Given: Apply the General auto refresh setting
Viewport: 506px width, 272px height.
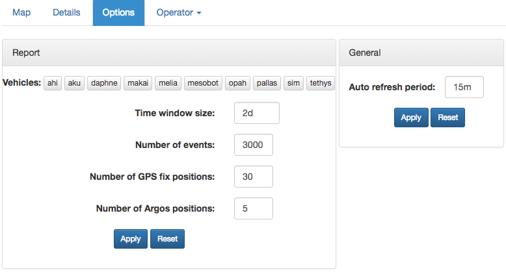Looking at the screenshot, I should [411, 117].
